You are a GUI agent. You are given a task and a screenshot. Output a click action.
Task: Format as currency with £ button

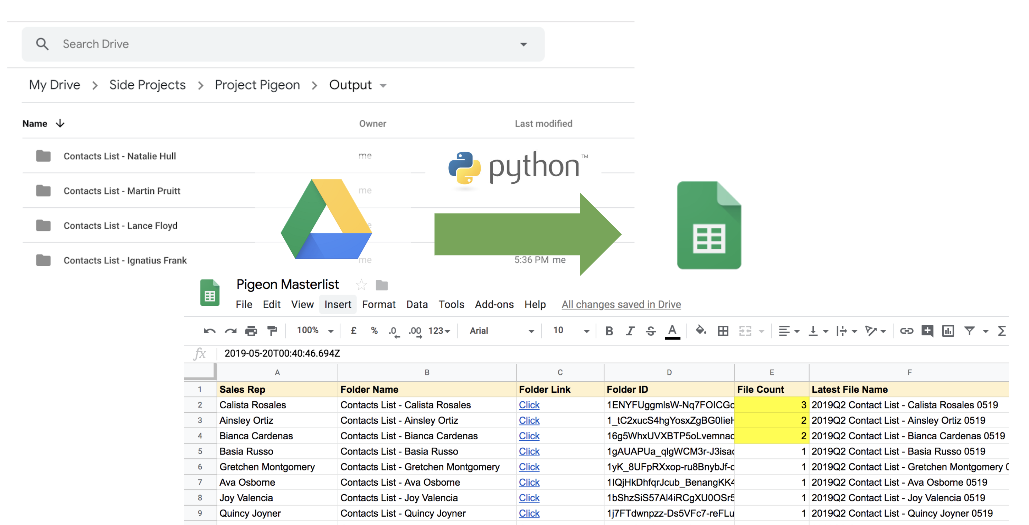pos(353,331)
